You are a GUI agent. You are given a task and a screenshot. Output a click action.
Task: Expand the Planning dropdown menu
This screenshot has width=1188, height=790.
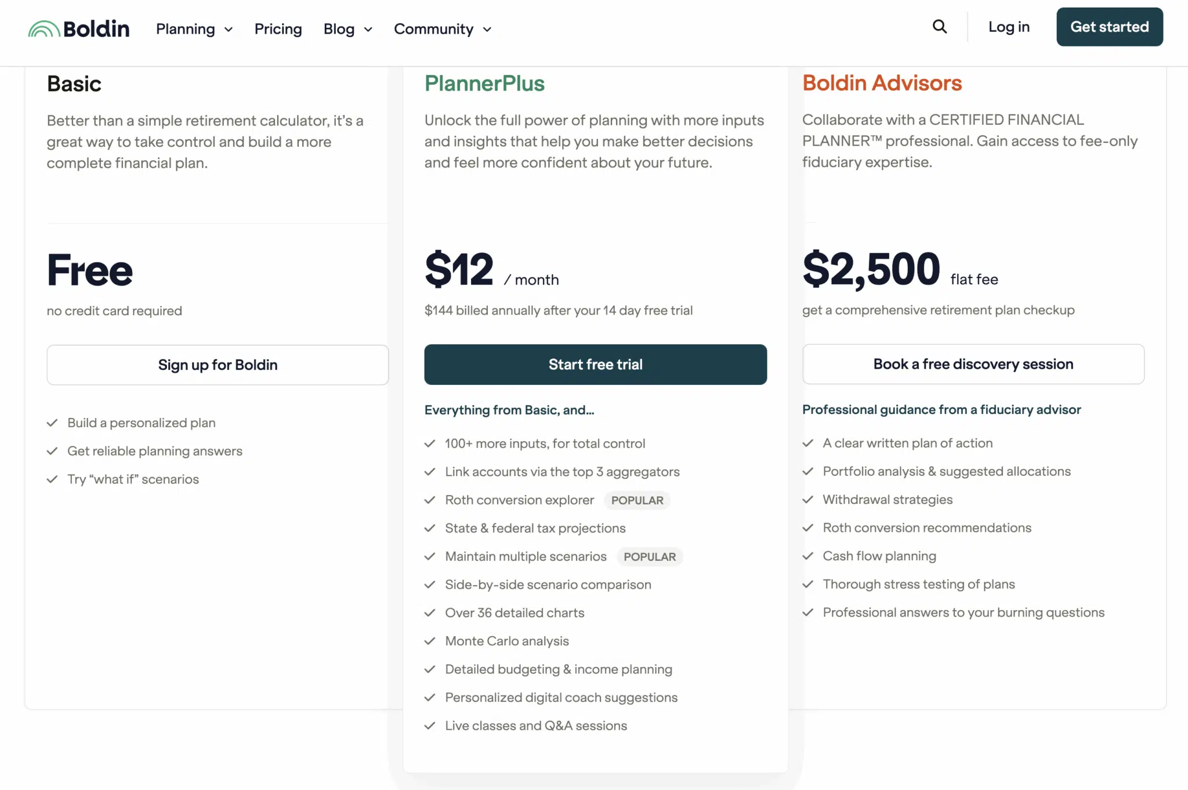point(194,29)
